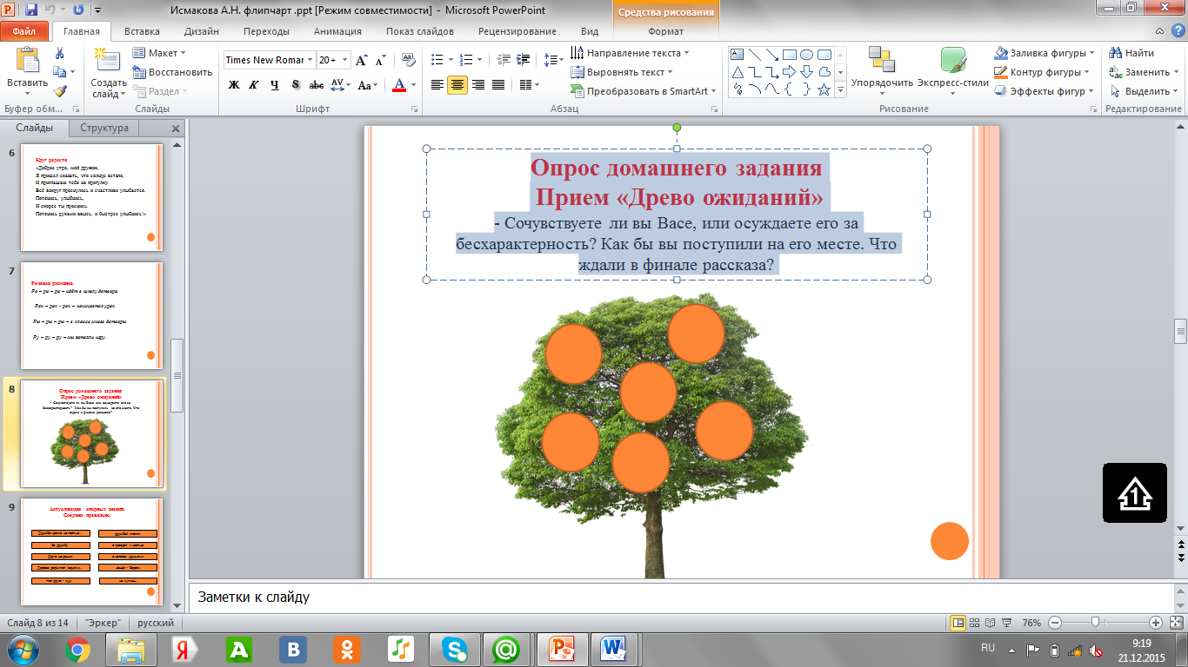Open the Выделить select dropdown
Image resolution: width=1188 pixels, height=667 pixels.
(1144, 91)
